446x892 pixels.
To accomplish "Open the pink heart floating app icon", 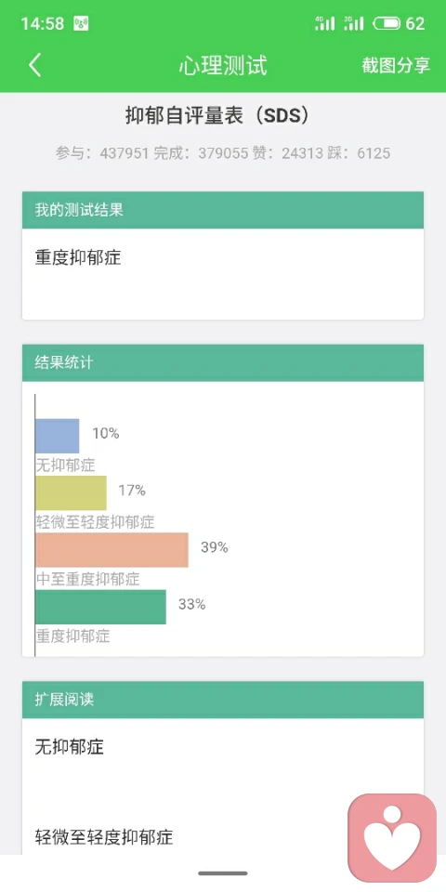I will (392, 838).
